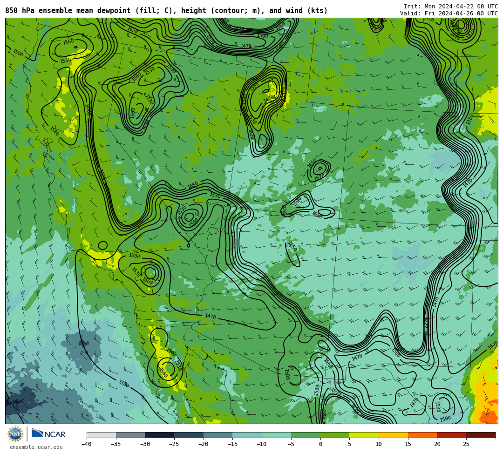Click the orange 15 to 20 colorbar swatch
Screen dimensions: 503x453
(422, 435)
